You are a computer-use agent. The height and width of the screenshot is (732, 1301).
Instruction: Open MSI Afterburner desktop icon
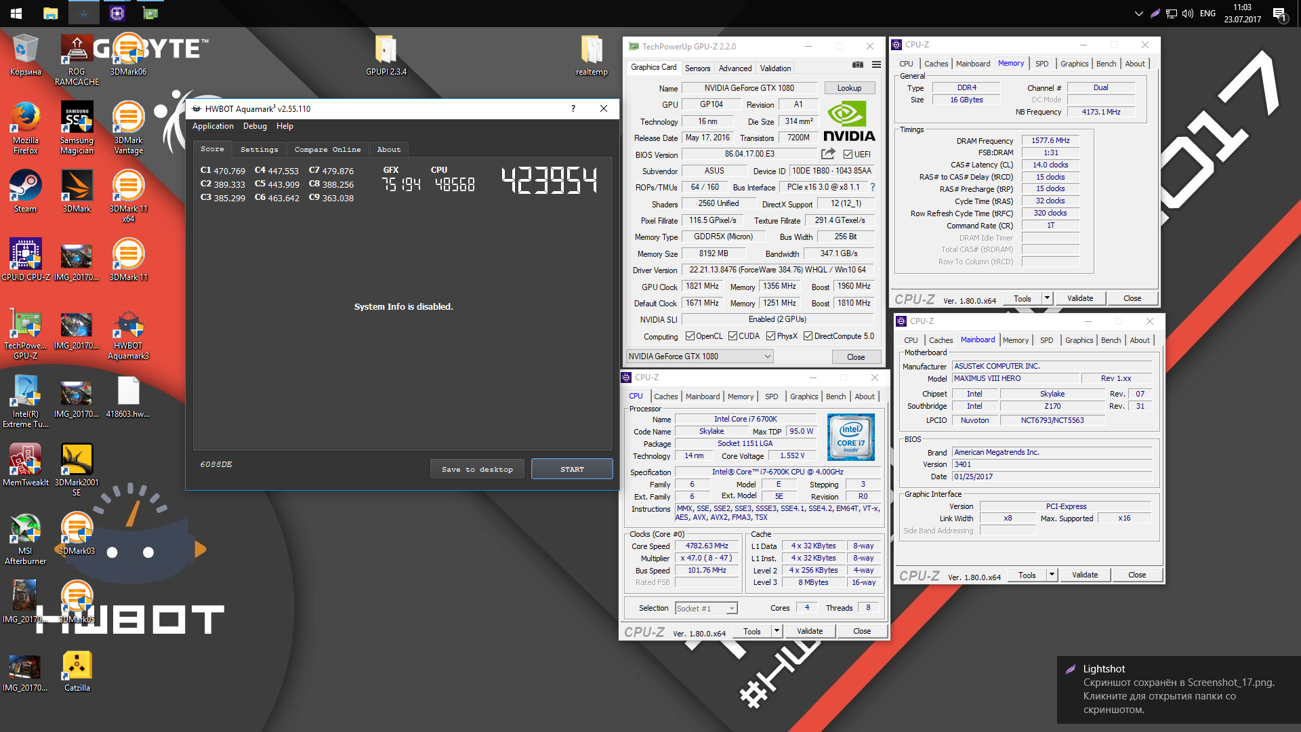coord(25,538)
